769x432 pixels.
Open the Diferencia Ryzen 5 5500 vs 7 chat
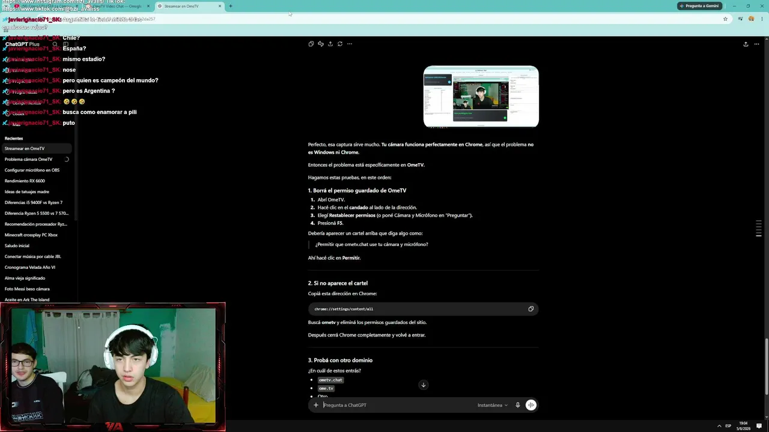[36, 213]
